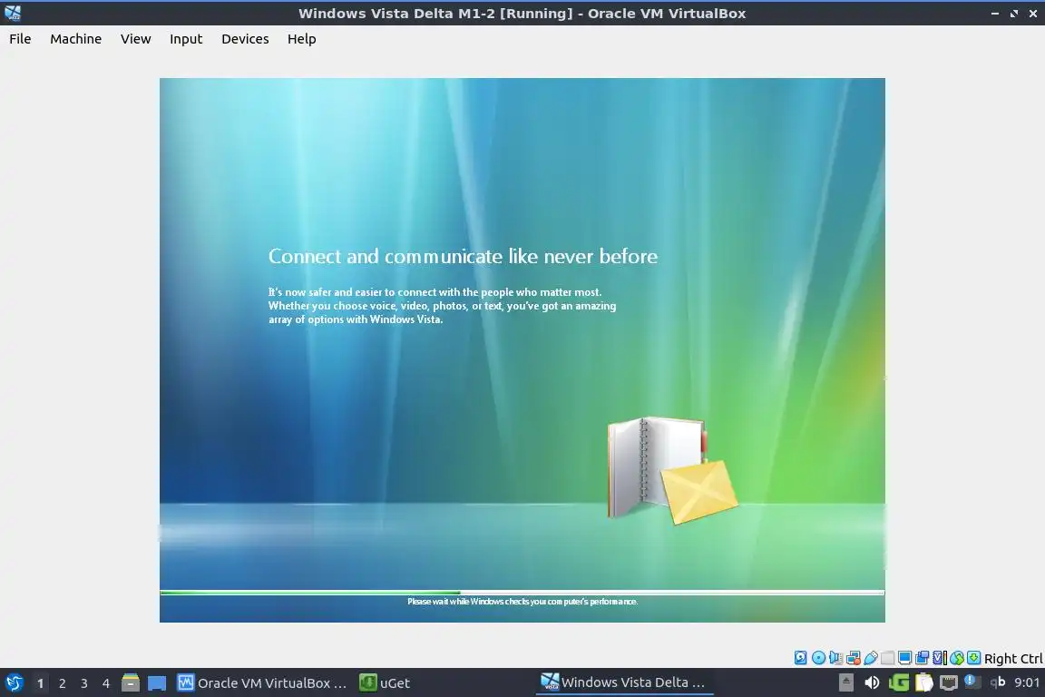The height and width of the screenshot is (697, 1045).
Task: Close the Windows Vista Delta VM window
Action: 1032,14
